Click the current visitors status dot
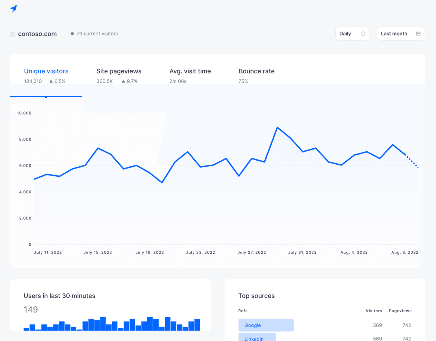The width and height of the screenshot is (436, 341). 72,34
